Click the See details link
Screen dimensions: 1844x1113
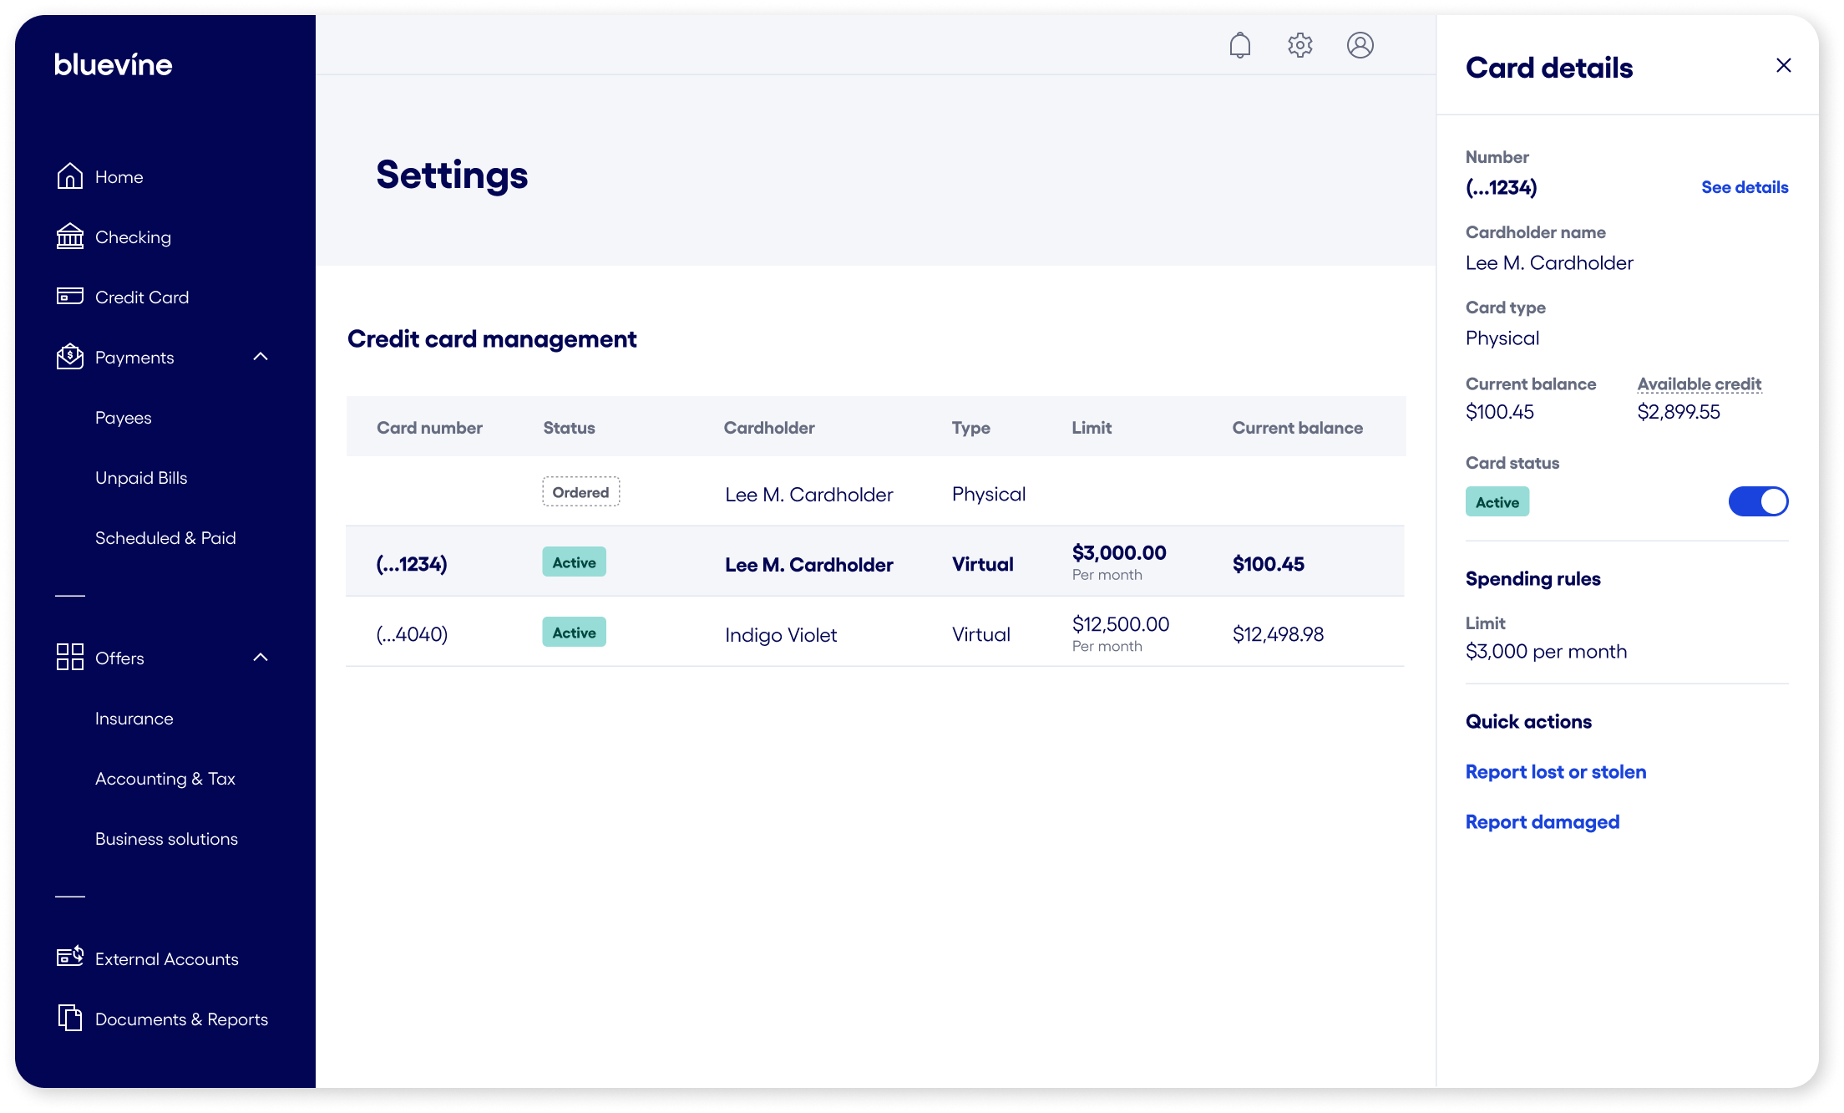(x=1745, y=187)
